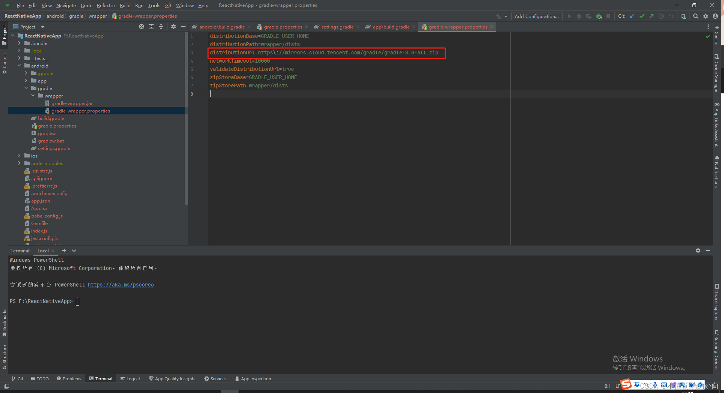Screen dimensions: 724x393
Task: Click line 8:1 cursor position indicator
Action: tap(607, 386)
